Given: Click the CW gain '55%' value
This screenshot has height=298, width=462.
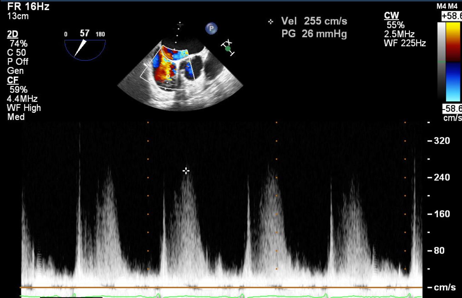Looking at the screenshot, I should pyautogui.click(x=396, y=25).
